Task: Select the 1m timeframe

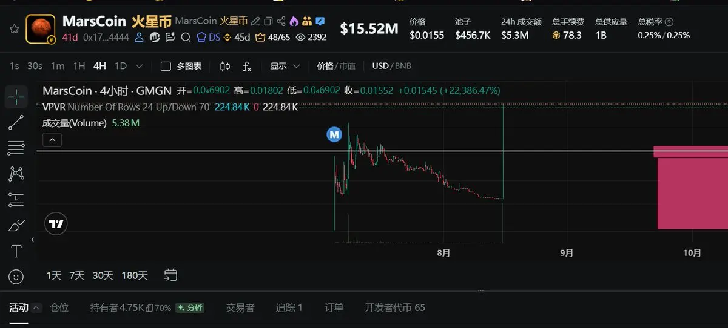Action: [x=58, y=66]
